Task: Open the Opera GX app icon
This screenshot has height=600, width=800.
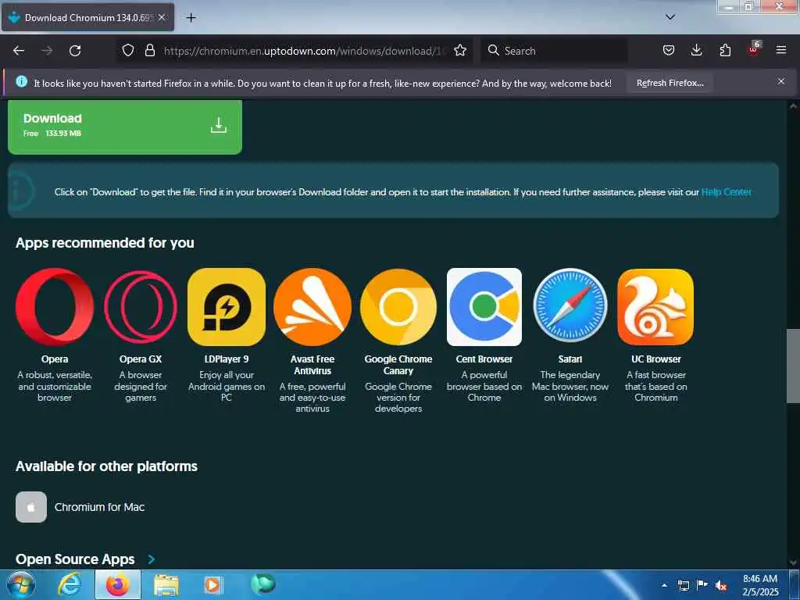Action: coord(141,307)
